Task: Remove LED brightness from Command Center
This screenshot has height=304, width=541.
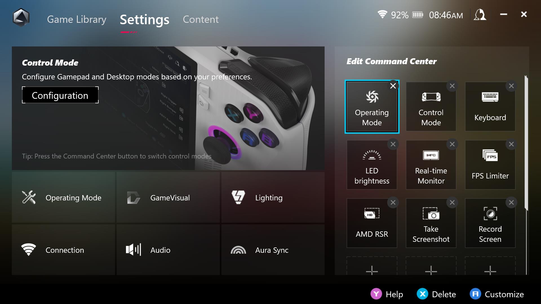Action: (x=393, y=144)
